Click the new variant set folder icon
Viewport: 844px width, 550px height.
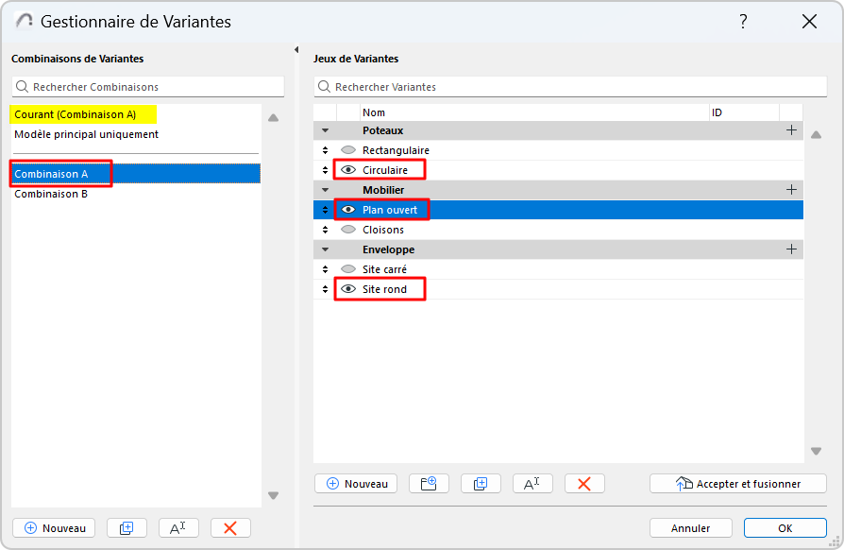pos(429,483)
